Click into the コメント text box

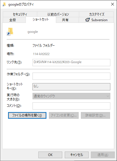(x=71, y=106)
